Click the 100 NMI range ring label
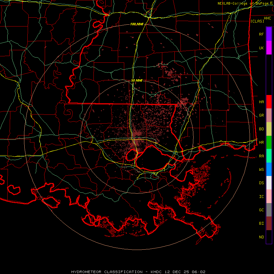This screenshot has height=274, width=274. pos(137,24)
